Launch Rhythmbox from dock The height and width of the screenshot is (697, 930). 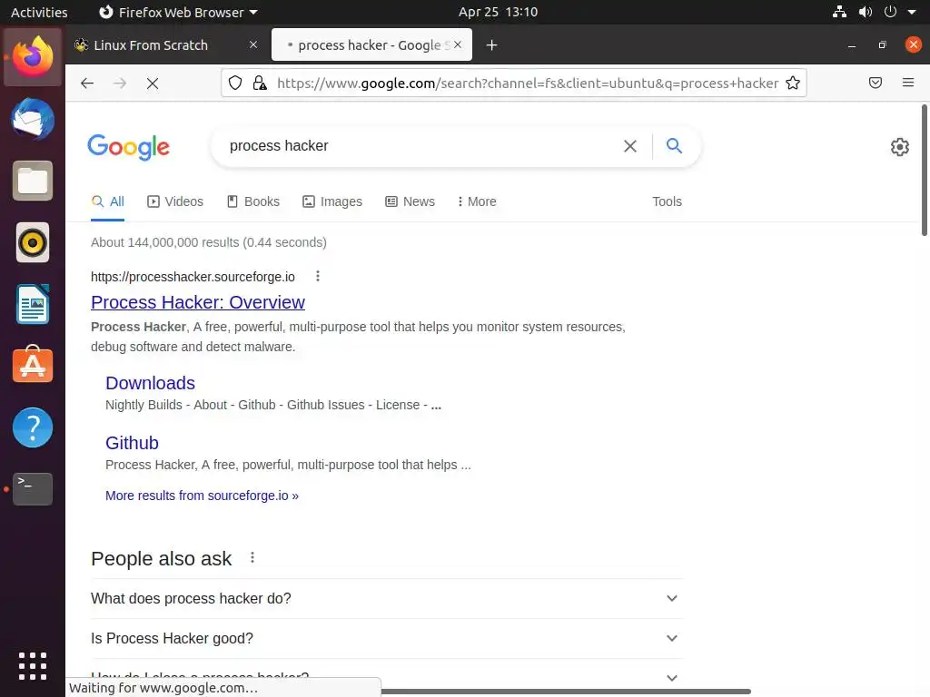[x=33, y=242]
